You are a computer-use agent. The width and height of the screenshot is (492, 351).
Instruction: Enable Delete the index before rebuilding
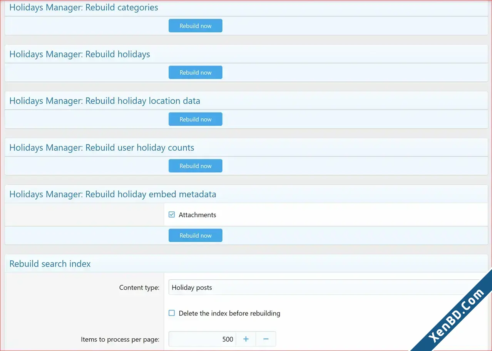[x=172, y=313]
